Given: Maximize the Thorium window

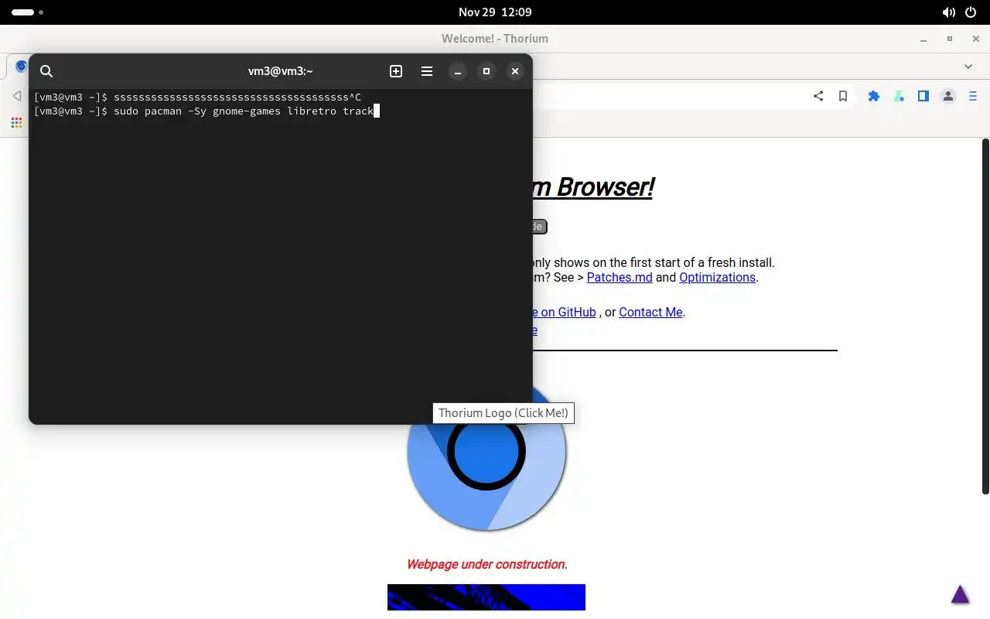Looking at the screenshot, I should pyautogui.click(x=950, y=39).
